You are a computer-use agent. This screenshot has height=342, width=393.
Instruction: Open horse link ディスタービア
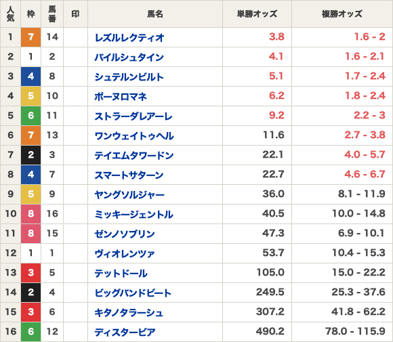(x=125, y=333)
